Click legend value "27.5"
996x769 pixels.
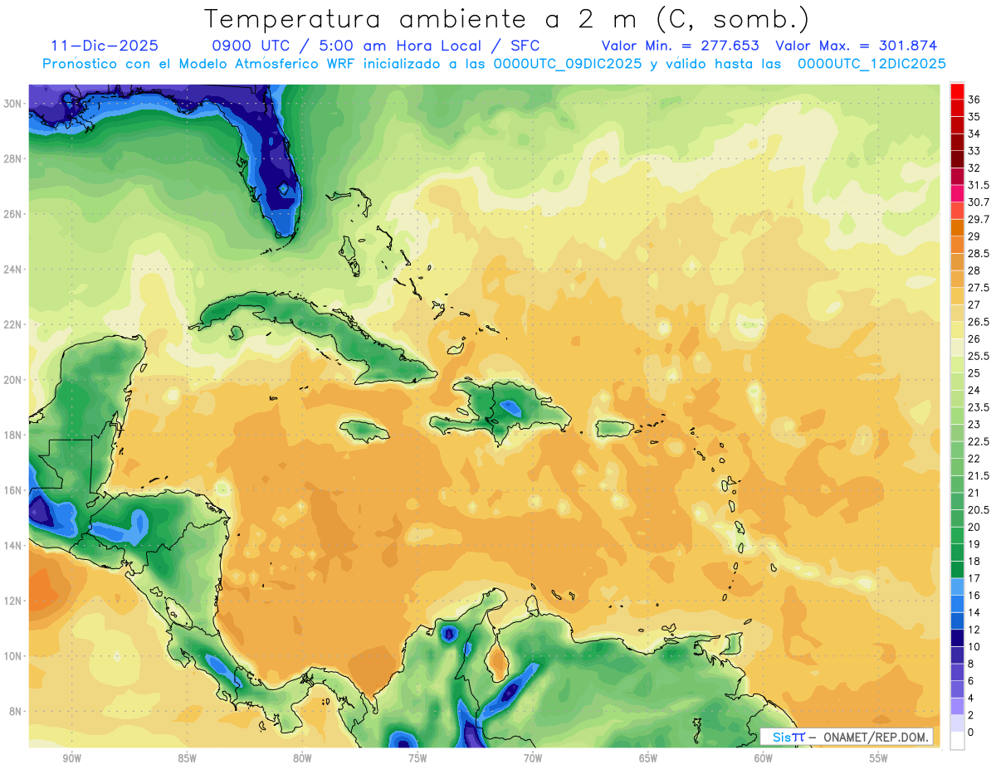pos(979,288)
